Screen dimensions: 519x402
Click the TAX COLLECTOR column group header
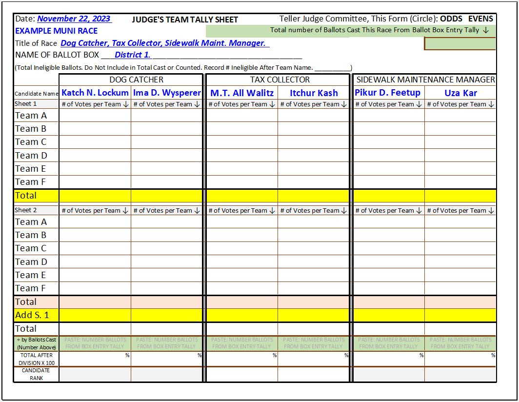pyautogui.click(x=280, y=80)
